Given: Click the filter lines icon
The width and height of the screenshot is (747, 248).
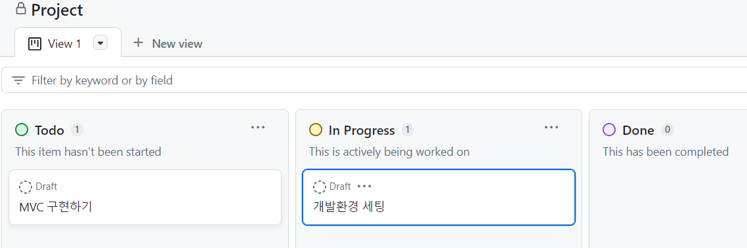Looking at the screenshot, I should (18, 80).
